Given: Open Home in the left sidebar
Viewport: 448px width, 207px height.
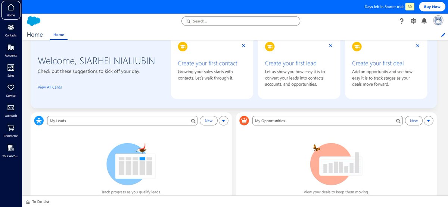Looking at the screenshot, I should pyautogui.click(x=11, y=10).
